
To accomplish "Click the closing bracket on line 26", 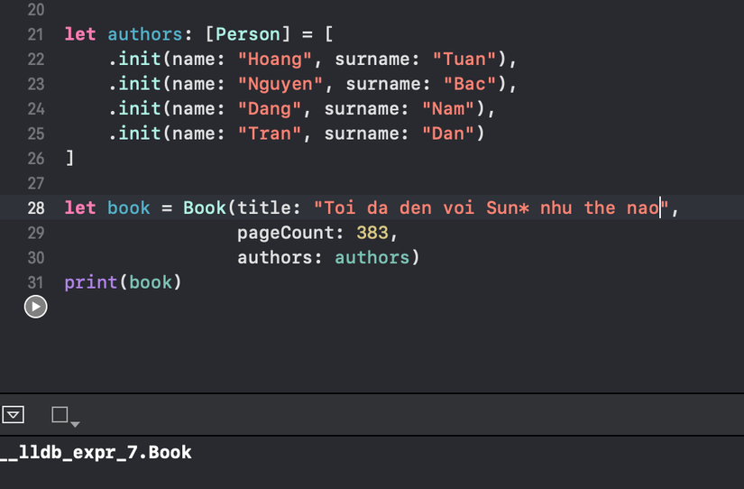I will 69,158.
